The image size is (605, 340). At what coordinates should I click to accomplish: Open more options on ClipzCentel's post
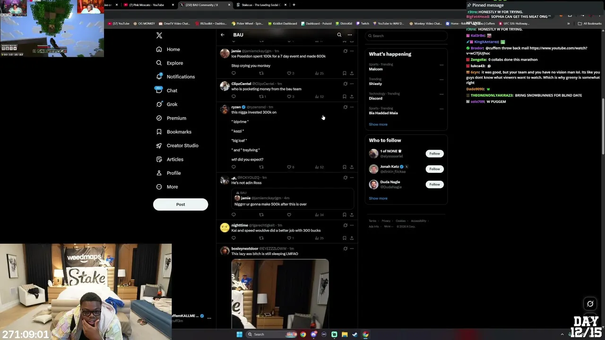click(x=352, y=84)
